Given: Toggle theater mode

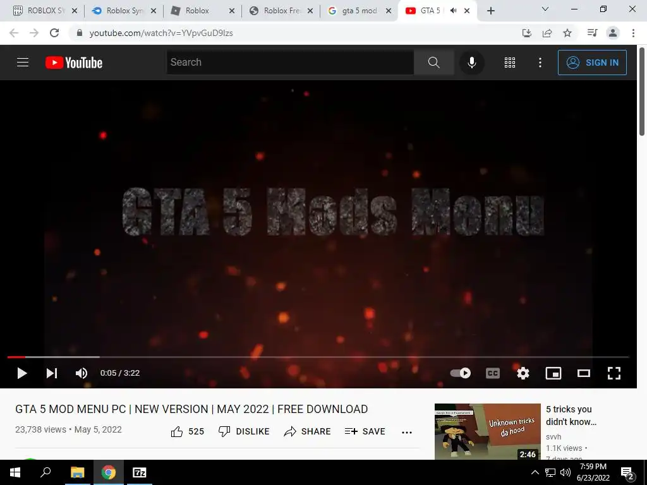Looking at the screenshot, I should pos(583,373).
